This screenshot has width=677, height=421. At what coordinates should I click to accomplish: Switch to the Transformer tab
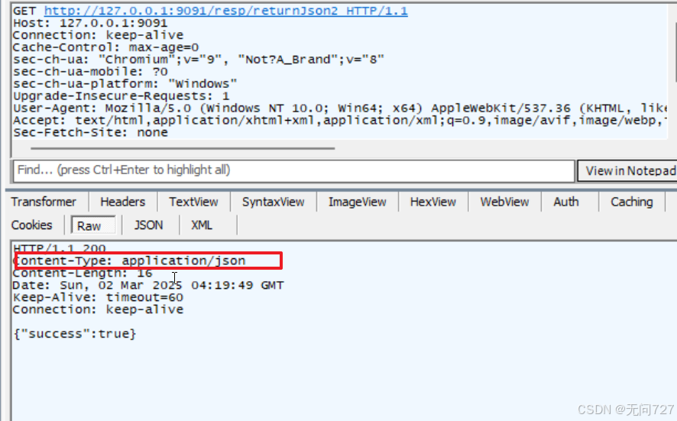(x=44, y=202)
